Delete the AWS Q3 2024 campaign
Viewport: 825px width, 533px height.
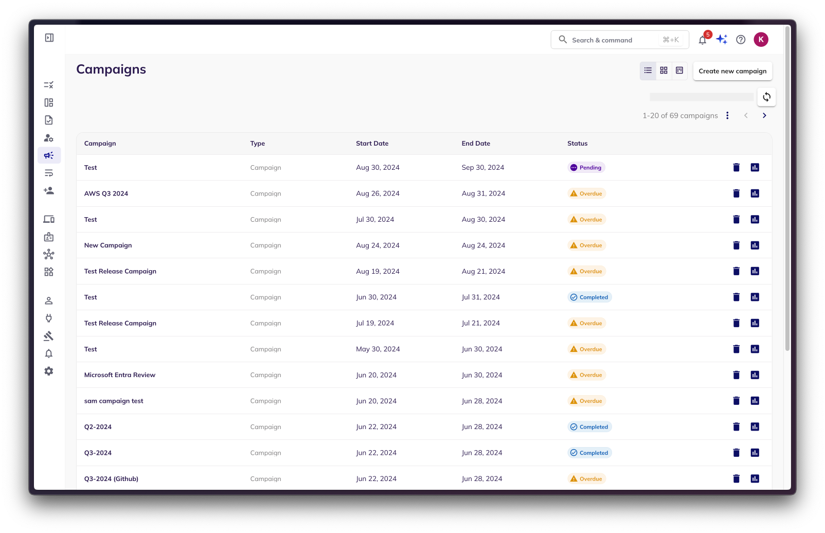[736, 193]
